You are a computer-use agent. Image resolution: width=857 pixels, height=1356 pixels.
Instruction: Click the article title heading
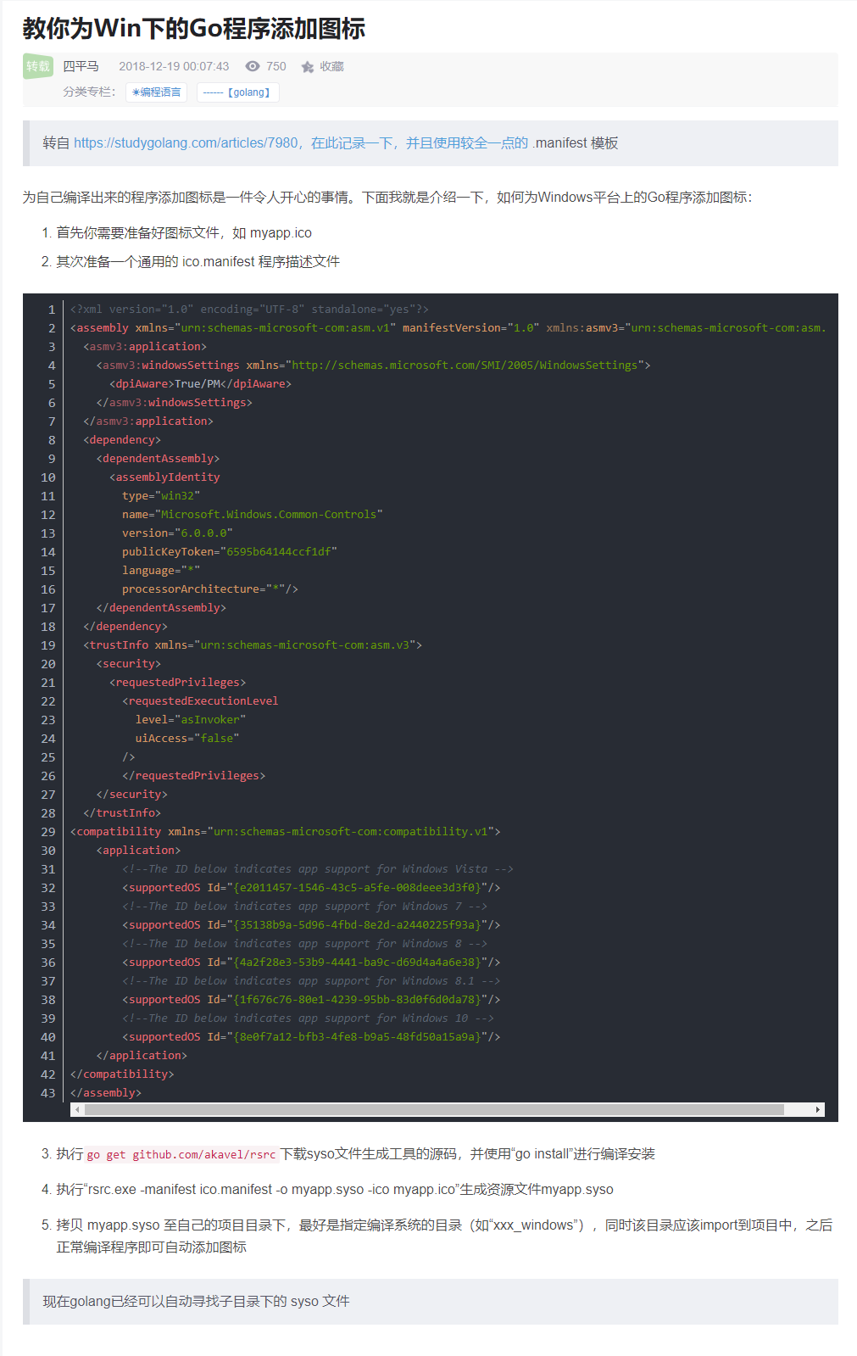(x=194, y=29)
